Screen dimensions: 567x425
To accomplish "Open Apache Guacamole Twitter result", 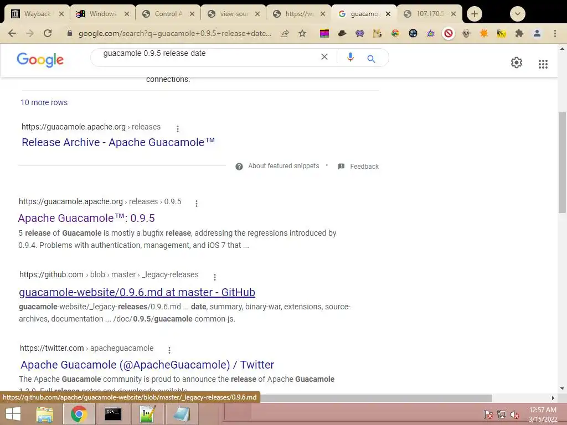I will point(147,365).
